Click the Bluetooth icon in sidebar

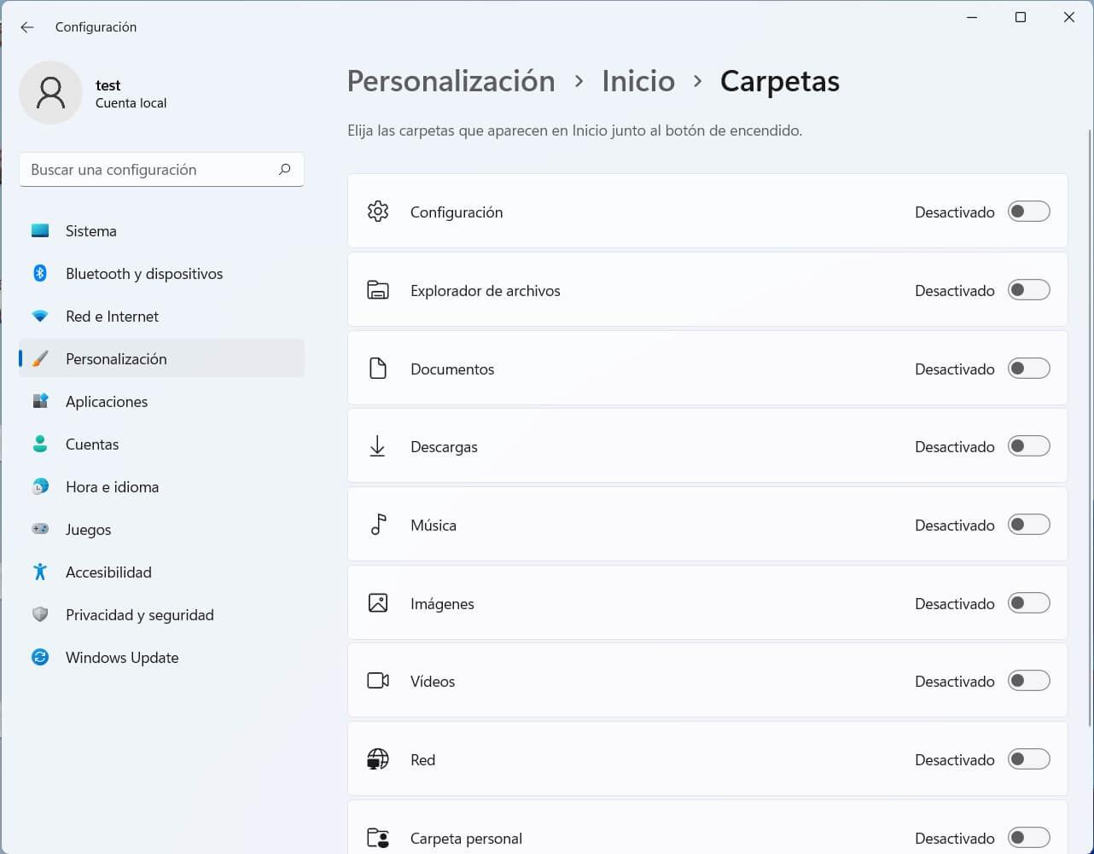point(40,273)
